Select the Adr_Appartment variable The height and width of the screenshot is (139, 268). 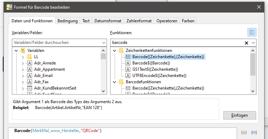coord(49,69)
